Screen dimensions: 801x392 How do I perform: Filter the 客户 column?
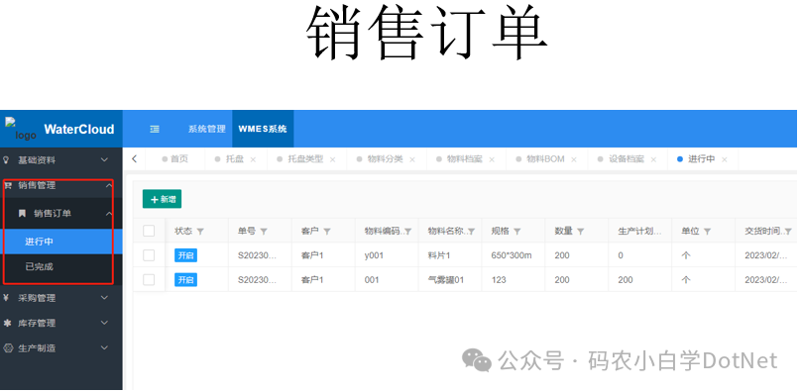click(x=327, y=232)
